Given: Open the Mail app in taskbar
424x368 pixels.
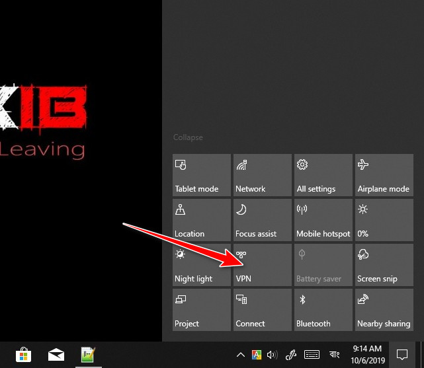Looking at the screenshot, I should click(x=56, y=355).
